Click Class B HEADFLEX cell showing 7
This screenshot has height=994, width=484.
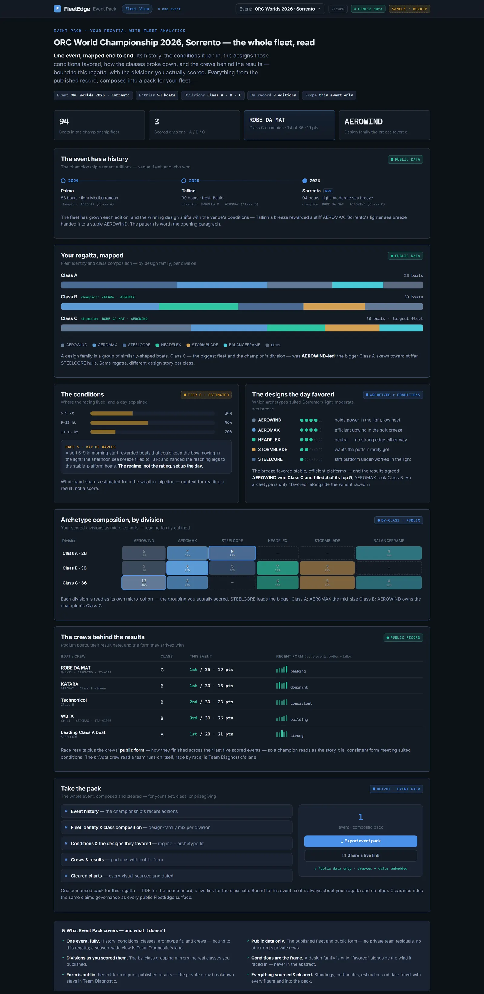point(277,568)
